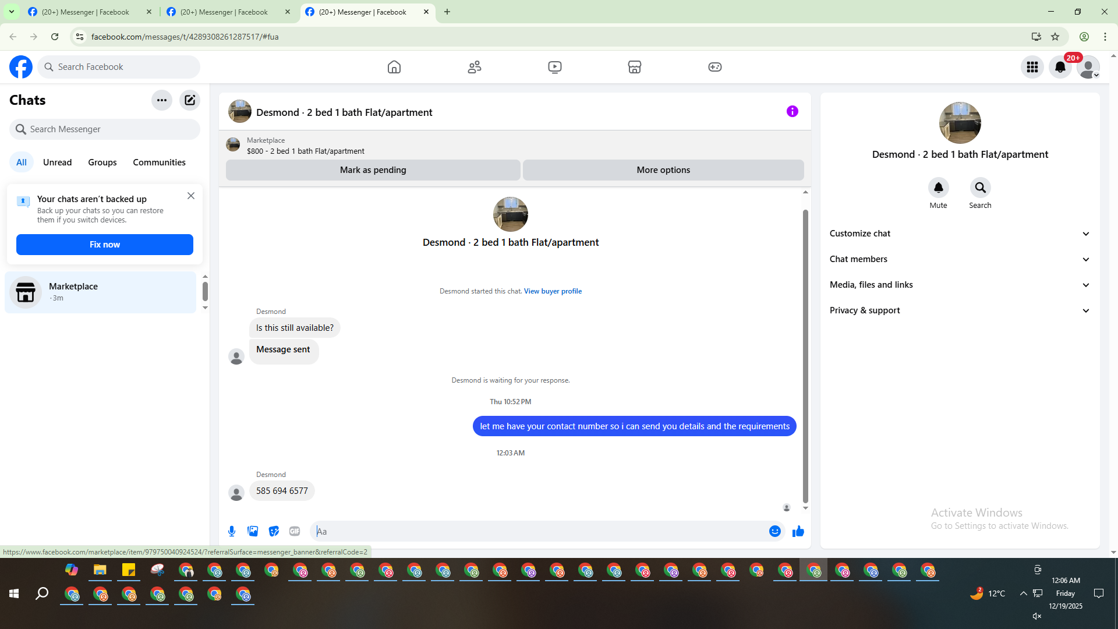The width and height of the screenshot is (1118, 629).
Task: Attach a file using photo icon
Action: click(253, 531)
